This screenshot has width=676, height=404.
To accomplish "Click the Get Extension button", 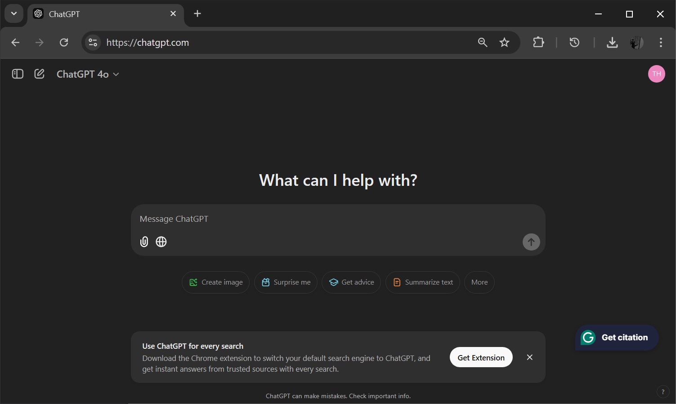I will coord(480,357).
